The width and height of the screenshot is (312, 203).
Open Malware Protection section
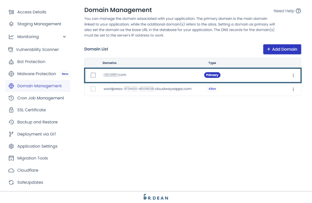37,74
